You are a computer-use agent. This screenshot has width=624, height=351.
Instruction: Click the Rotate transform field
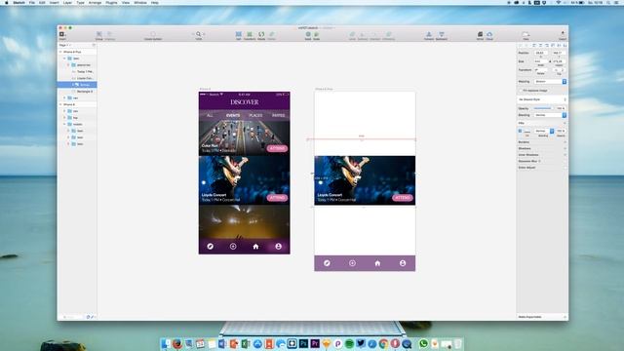tap(541, 69)
